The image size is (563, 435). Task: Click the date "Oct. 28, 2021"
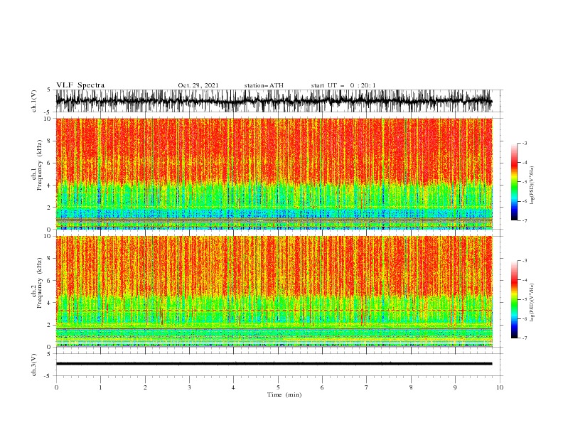198,85
